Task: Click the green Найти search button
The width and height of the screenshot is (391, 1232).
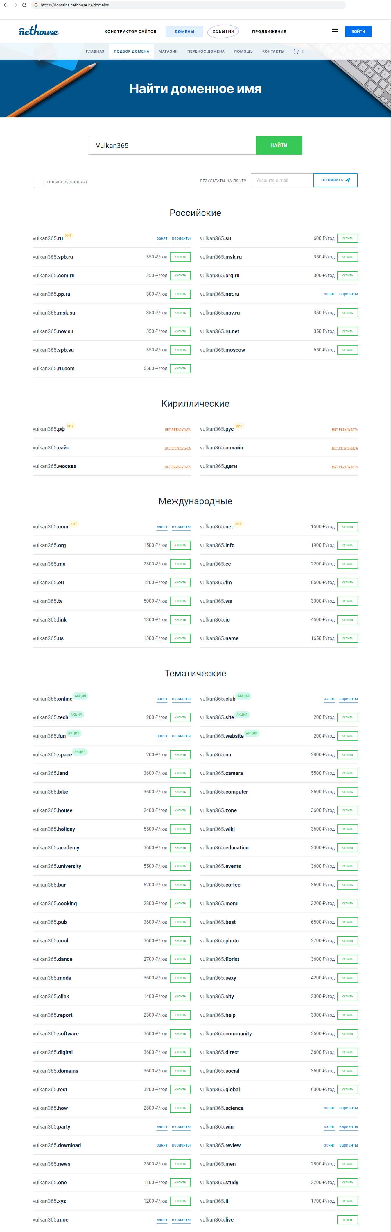Action: [279, 145]
